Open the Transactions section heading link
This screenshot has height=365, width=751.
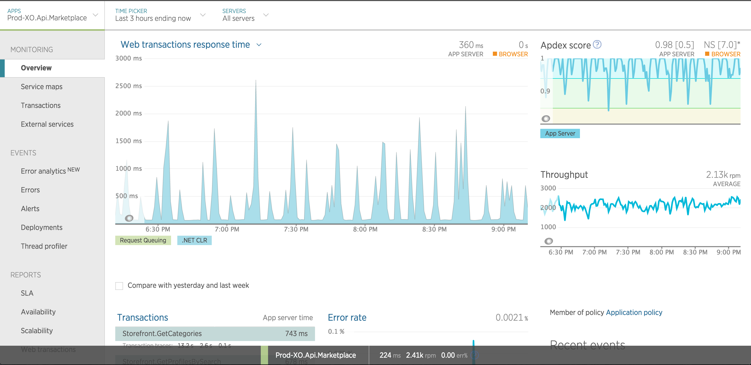143,318
